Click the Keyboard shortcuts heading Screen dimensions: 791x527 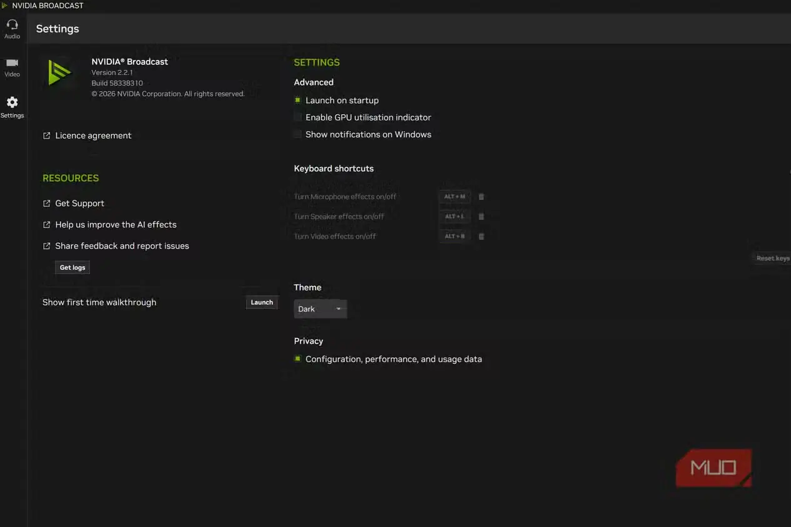pos(334,169)
